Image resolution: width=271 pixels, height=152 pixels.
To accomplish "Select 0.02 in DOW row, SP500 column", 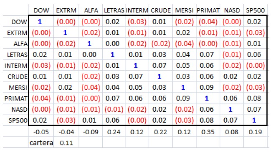I will click(x=255, y=22).
